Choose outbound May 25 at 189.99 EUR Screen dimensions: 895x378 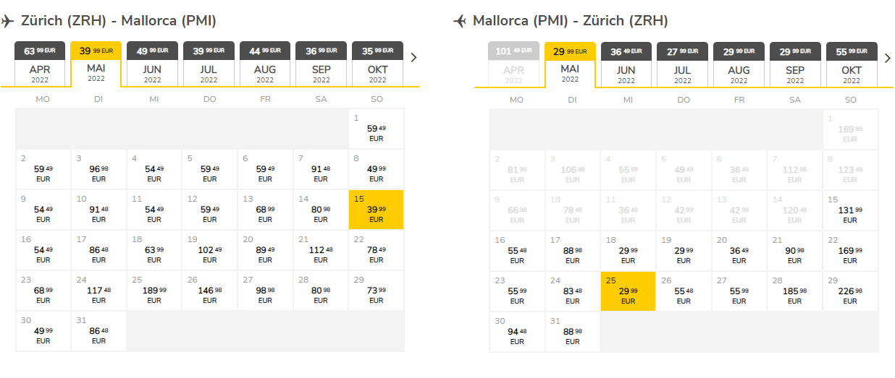point(154,291)
